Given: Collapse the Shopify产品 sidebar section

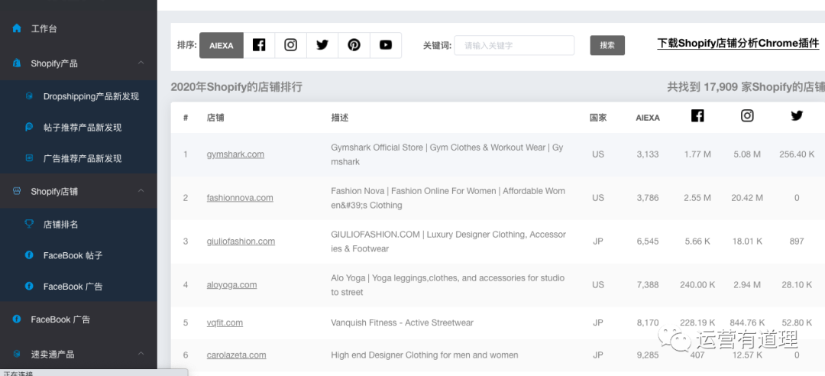Looking at the screenshot, I should point(141,63).
